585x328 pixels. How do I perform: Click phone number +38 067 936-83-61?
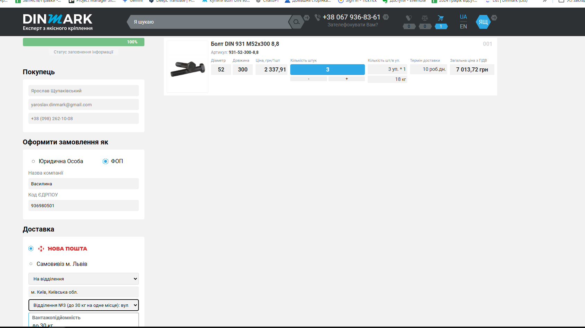[351, 17]
